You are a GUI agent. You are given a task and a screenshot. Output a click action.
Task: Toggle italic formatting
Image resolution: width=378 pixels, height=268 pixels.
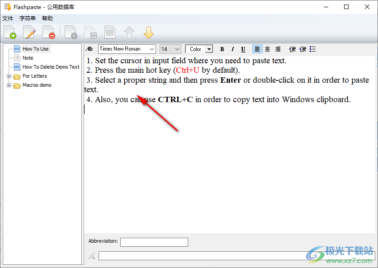tap(233, 49)
